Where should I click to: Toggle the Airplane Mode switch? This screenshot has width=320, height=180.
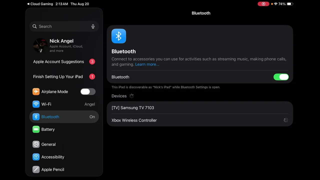[x=88, y=92]
